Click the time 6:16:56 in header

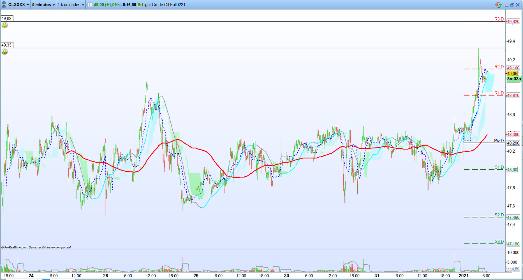[129, 5]
